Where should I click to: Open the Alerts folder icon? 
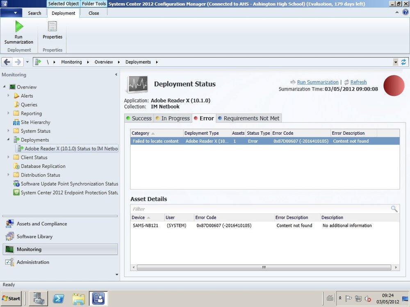(16, 96)
